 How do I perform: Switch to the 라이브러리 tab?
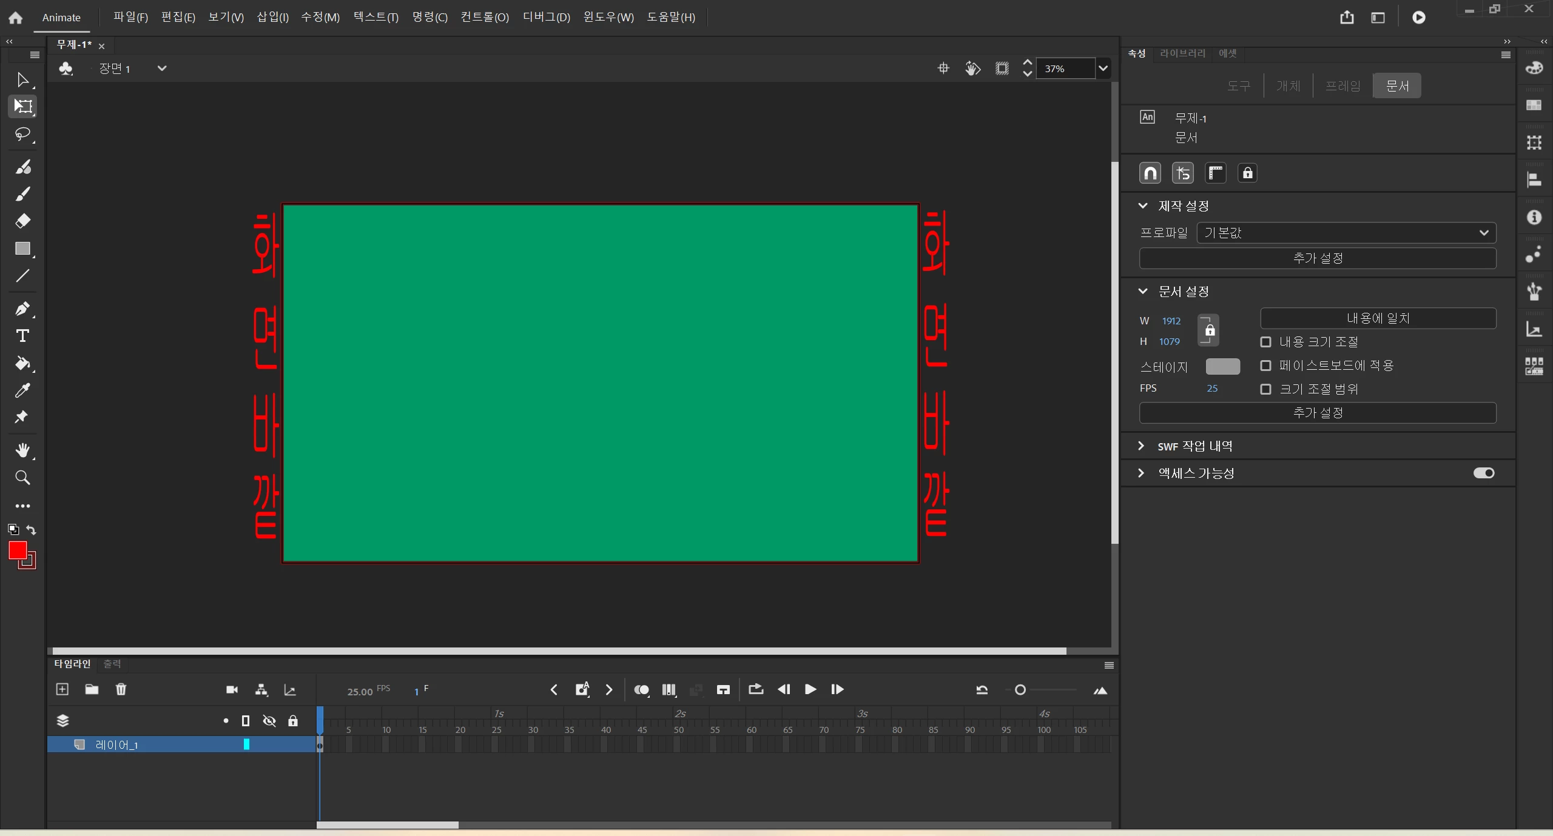pyautogui.click(x=1182, y=53)
